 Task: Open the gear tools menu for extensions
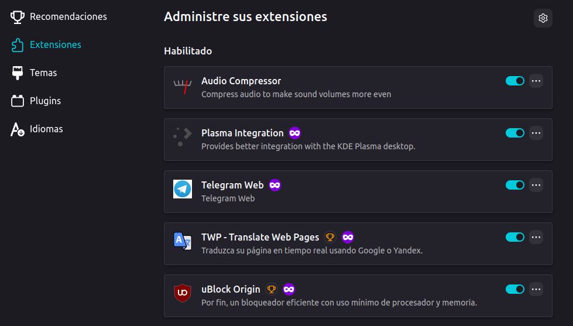point(543,18)
